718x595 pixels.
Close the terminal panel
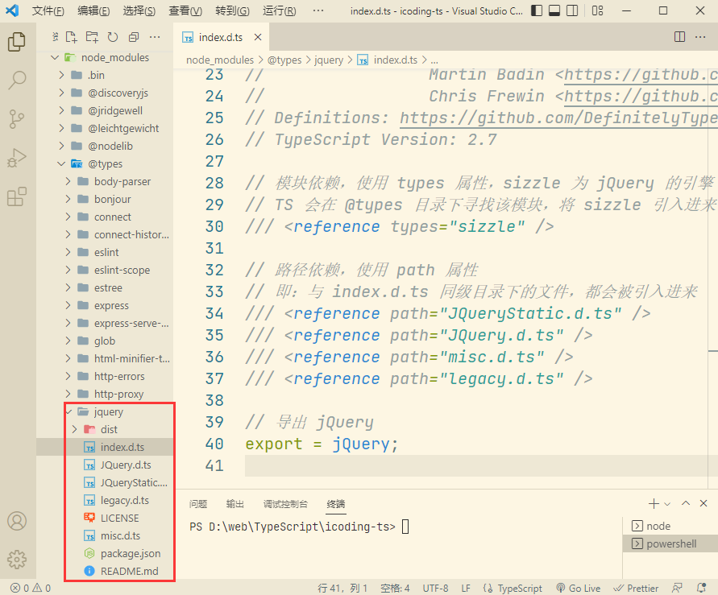pyautogui.click(x=703, y=503)
